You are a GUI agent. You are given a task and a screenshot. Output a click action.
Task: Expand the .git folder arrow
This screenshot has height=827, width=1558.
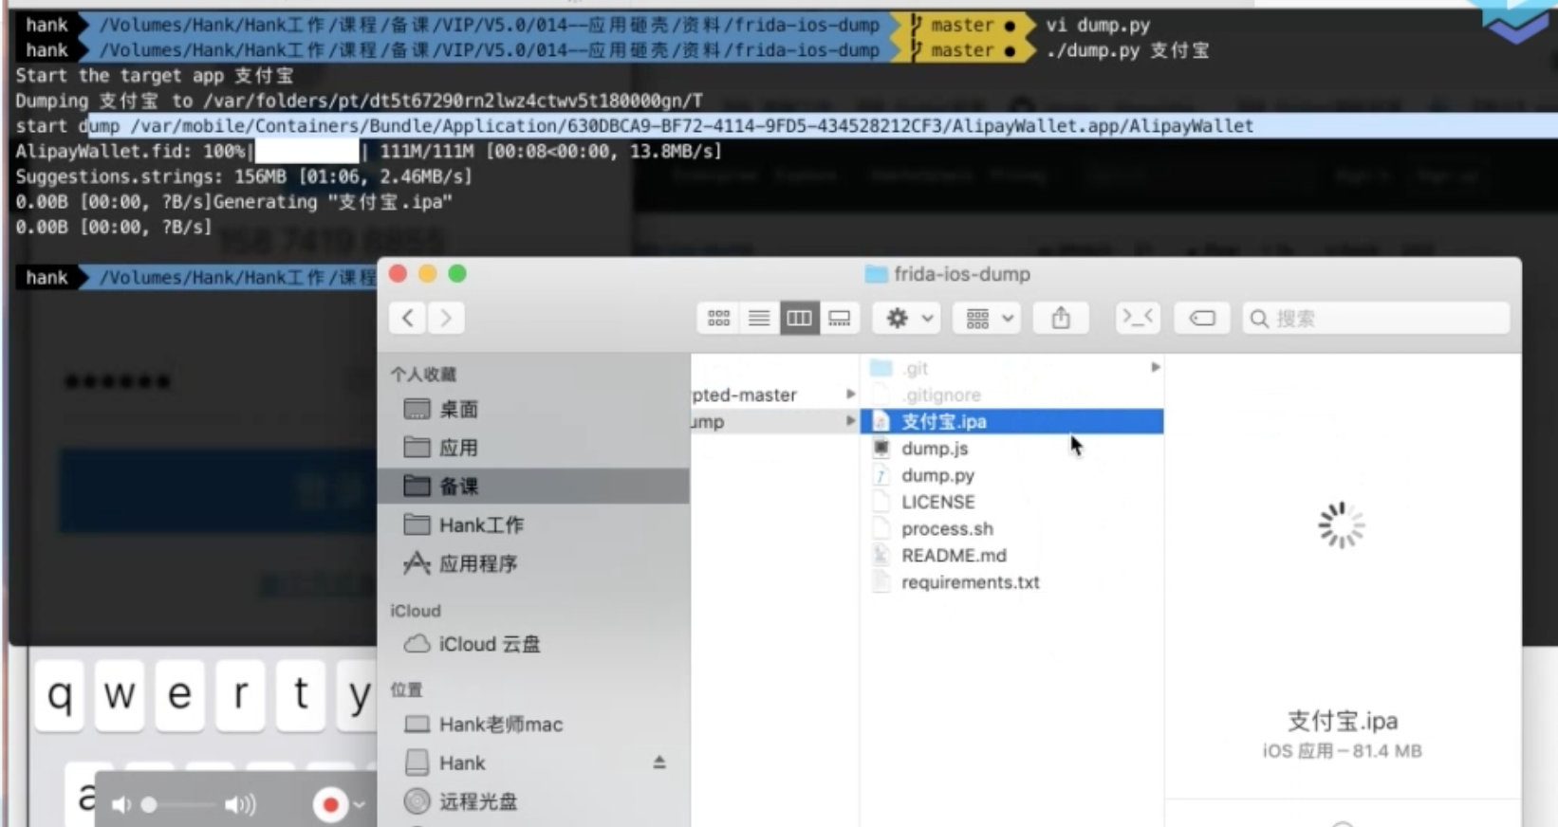1155,367
